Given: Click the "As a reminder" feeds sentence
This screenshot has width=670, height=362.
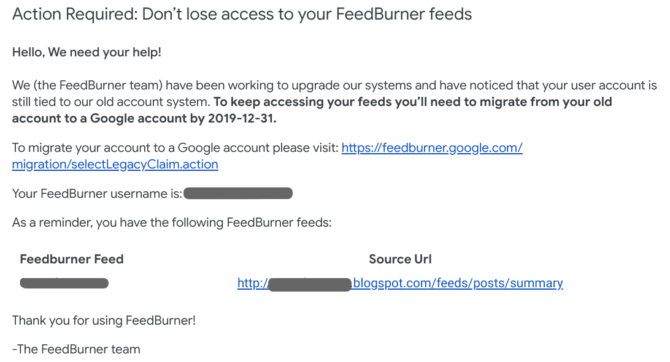Looking at the screenshot, I should pyautogui.click(x=172, y=222).
